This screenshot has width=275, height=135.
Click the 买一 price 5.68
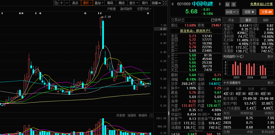(192, 55)
